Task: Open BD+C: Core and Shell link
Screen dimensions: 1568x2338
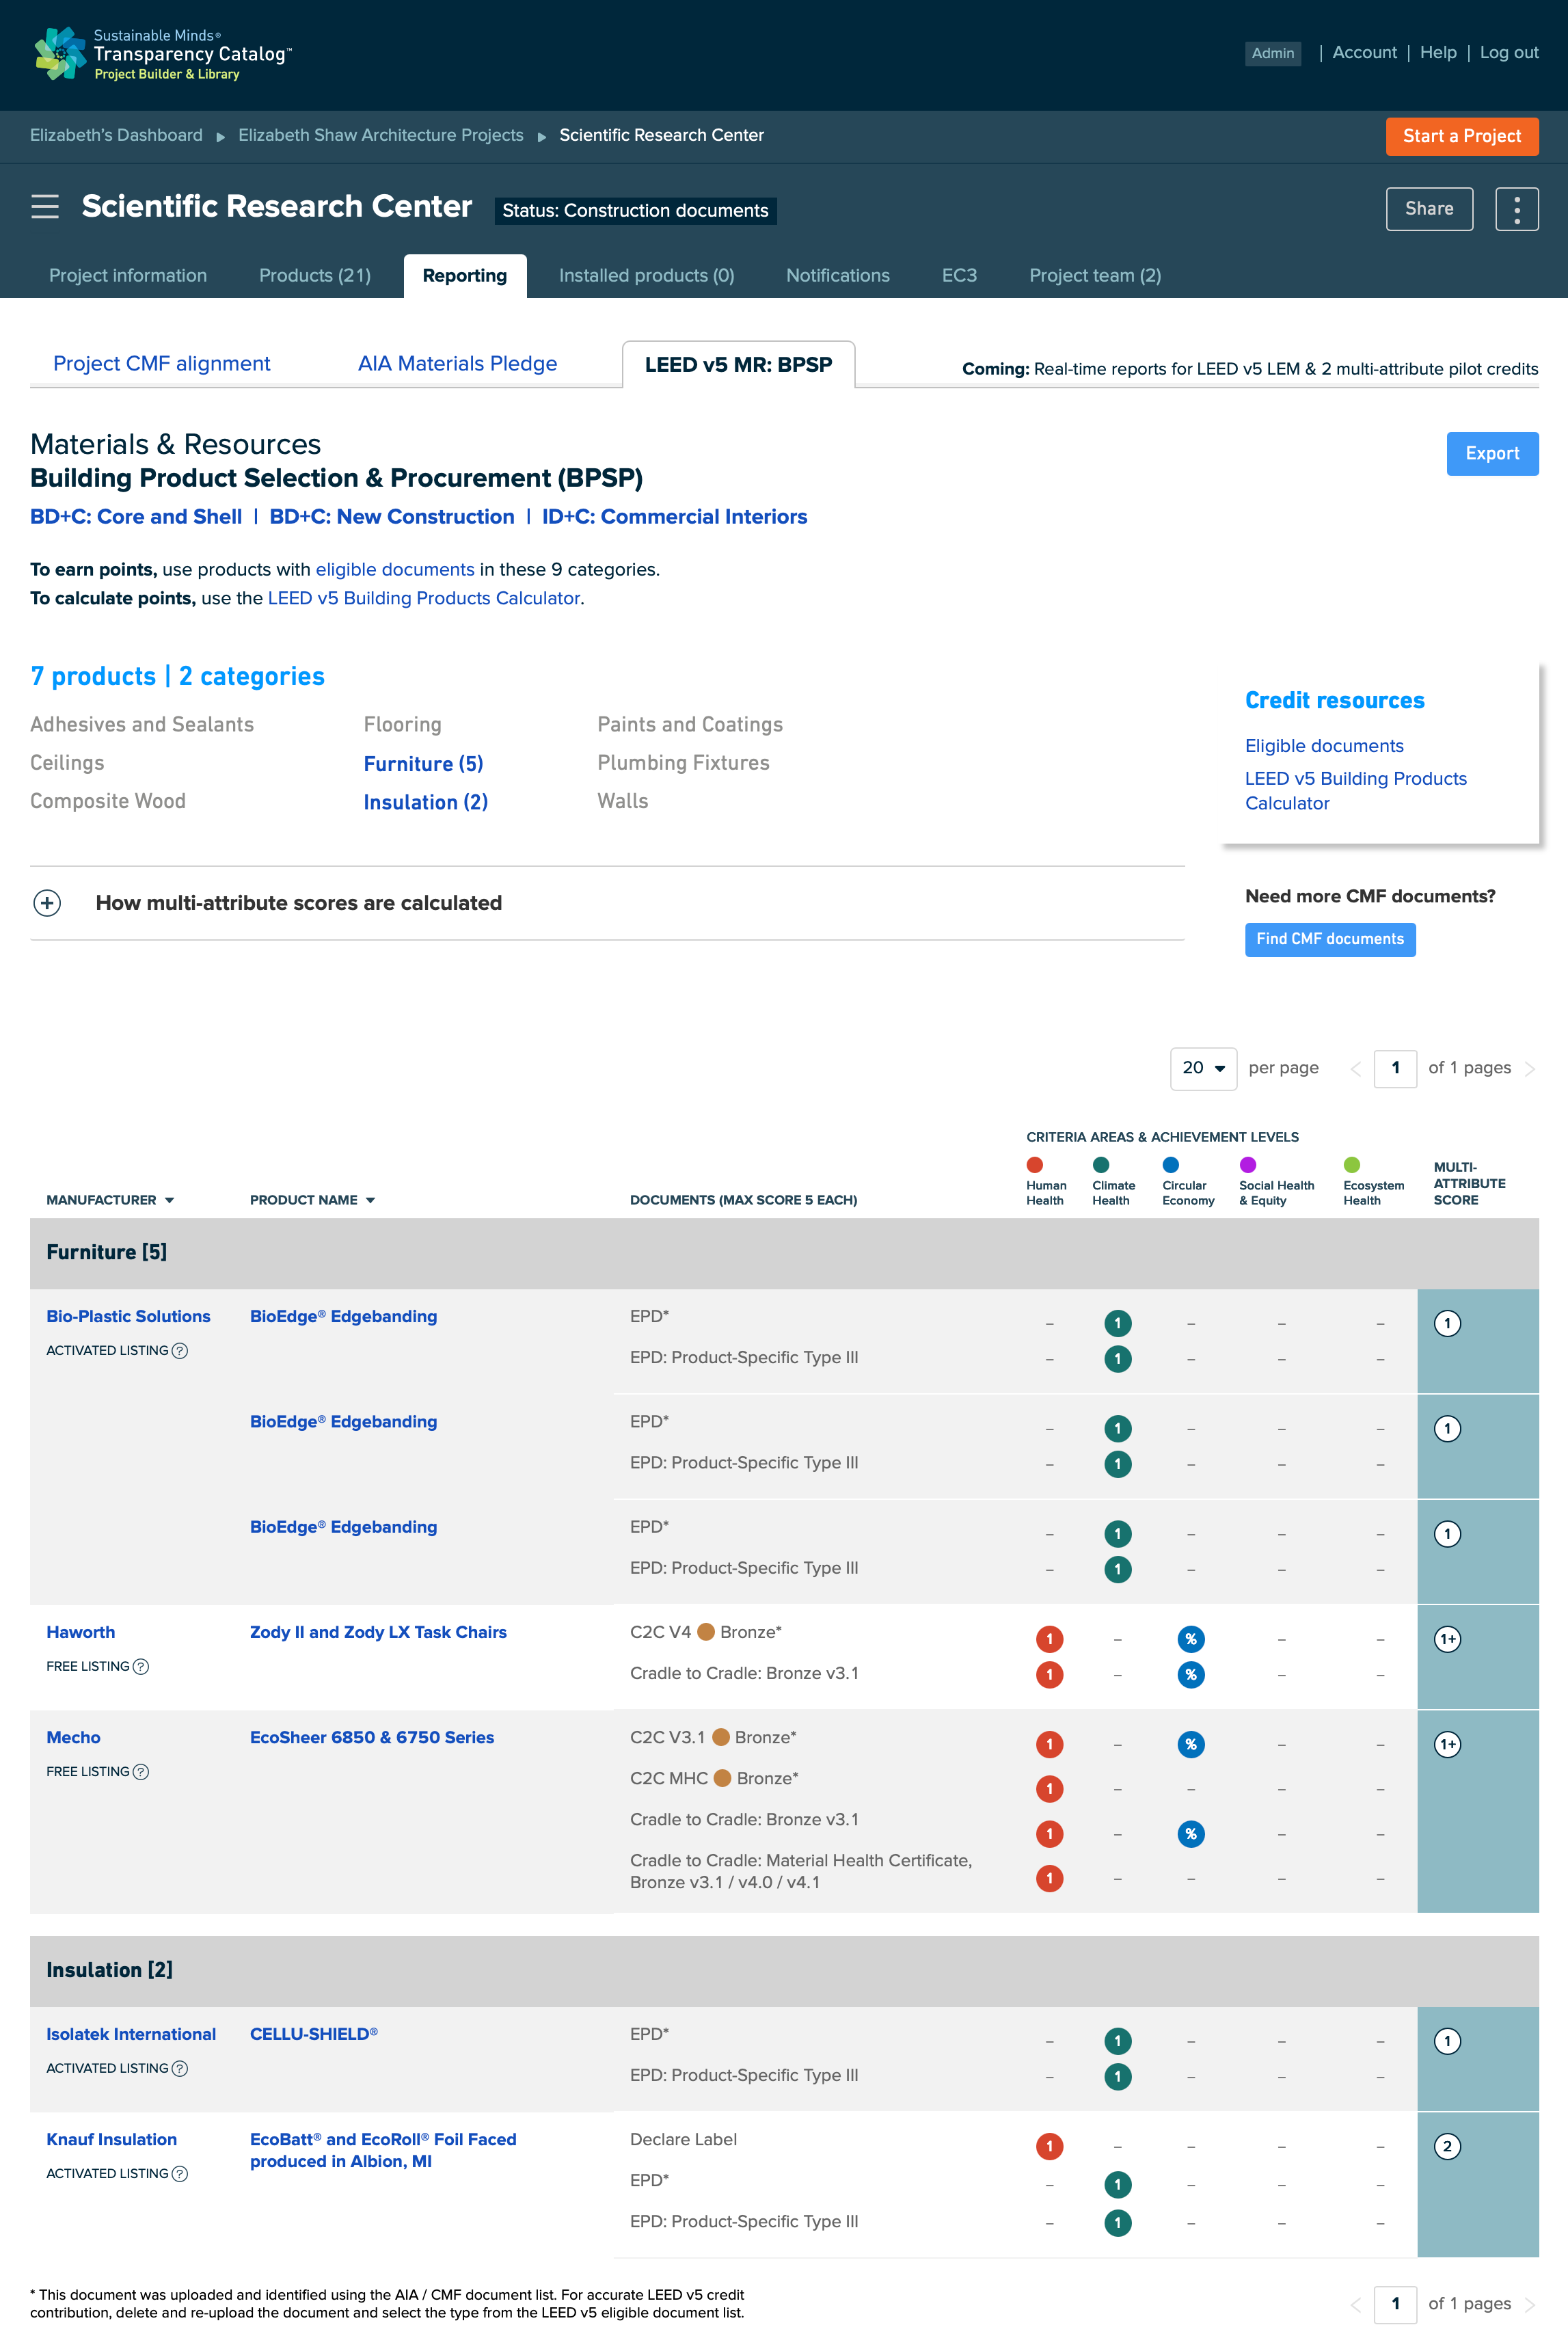Action: point(136,517)
